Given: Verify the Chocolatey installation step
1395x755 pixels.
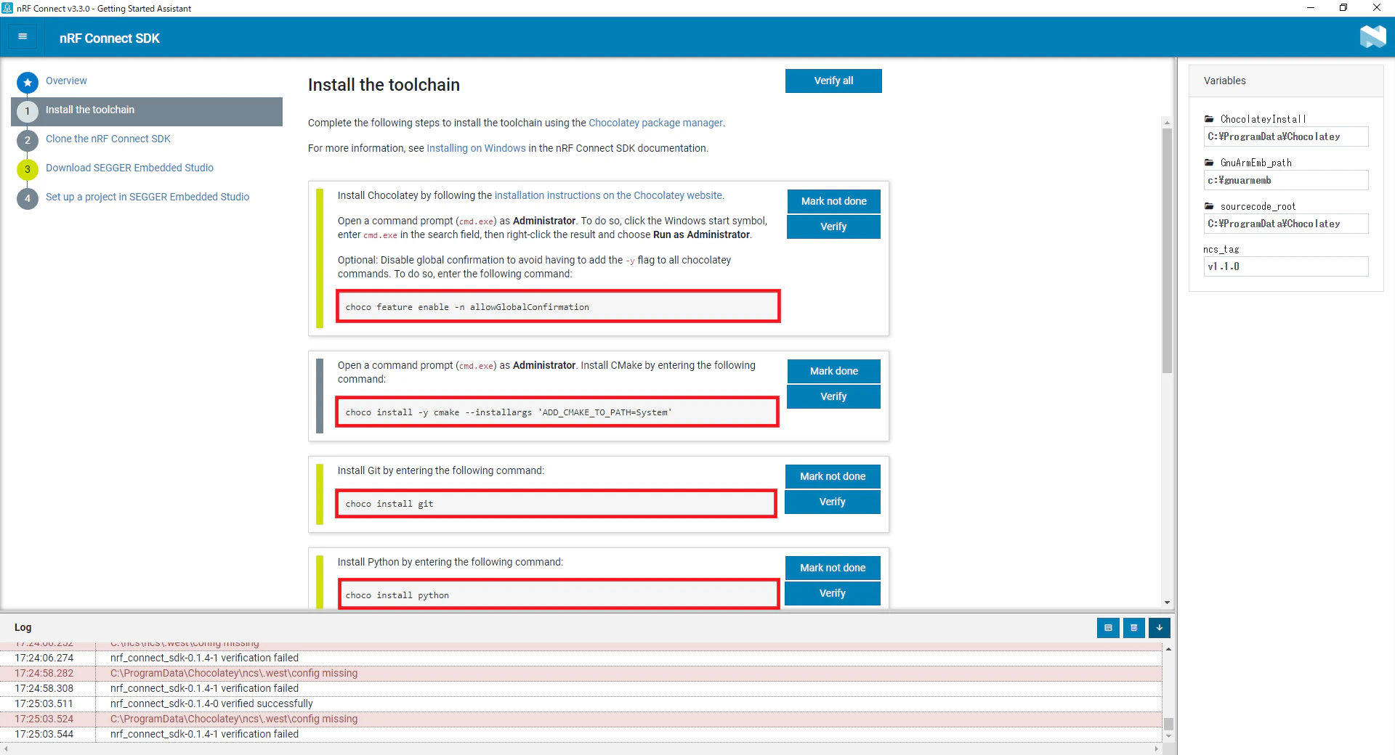Looking at the screenshot, I should click(833, 226).
